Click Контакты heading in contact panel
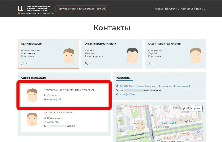Image resolution: width=222 pixels, height=142 pixels. click(x=123, y=78)
